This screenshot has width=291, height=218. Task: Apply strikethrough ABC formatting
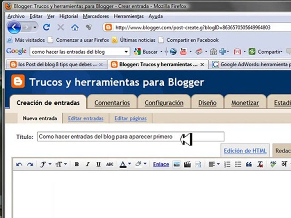tap(110, 164)
